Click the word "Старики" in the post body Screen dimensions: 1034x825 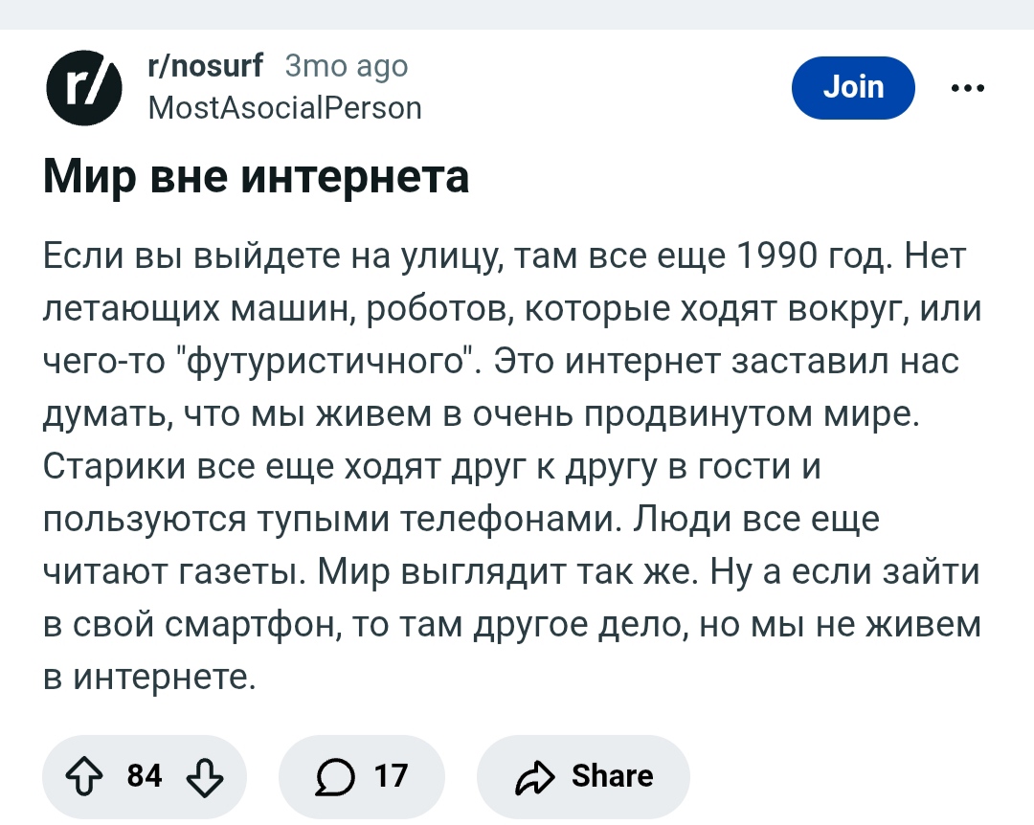[x=112, y=468]
